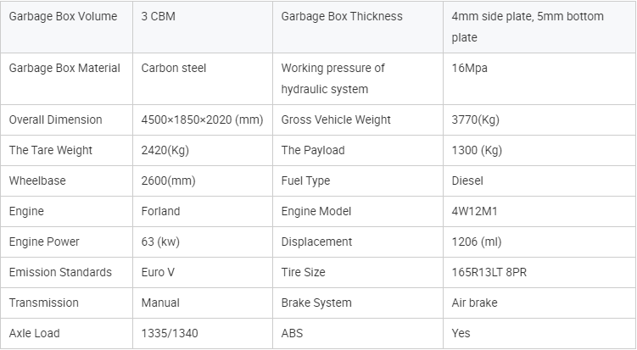
Task: Click the Forland engine value
Action: [x=160, y=211]
